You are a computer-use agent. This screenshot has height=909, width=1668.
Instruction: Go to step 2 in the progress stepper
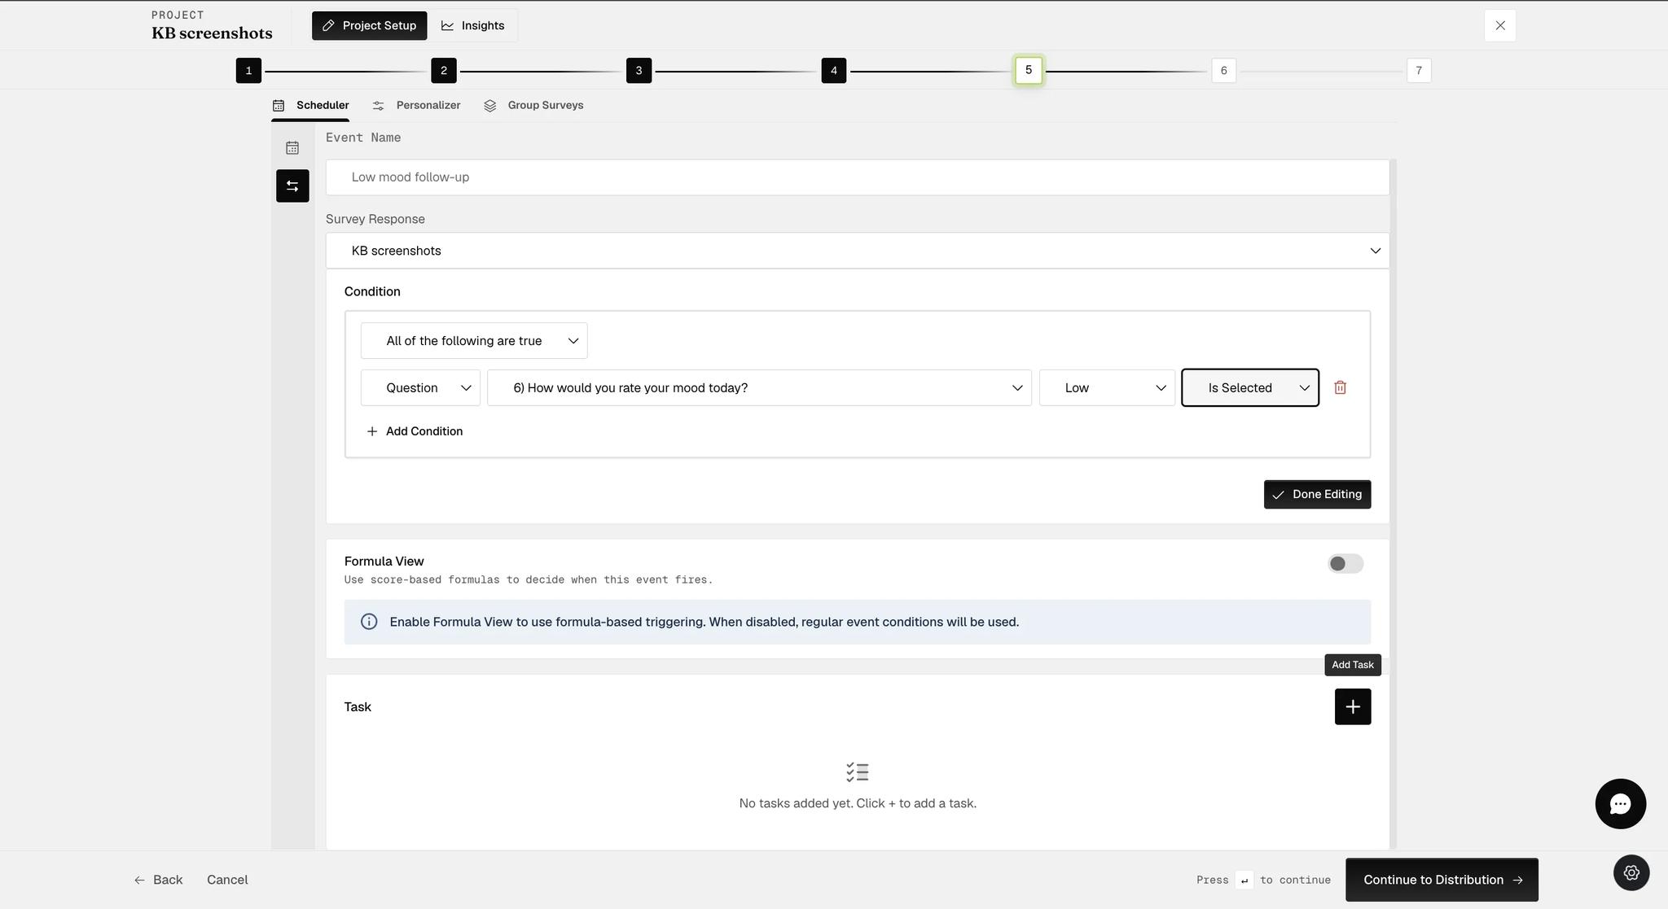click(x=444, y=71)
